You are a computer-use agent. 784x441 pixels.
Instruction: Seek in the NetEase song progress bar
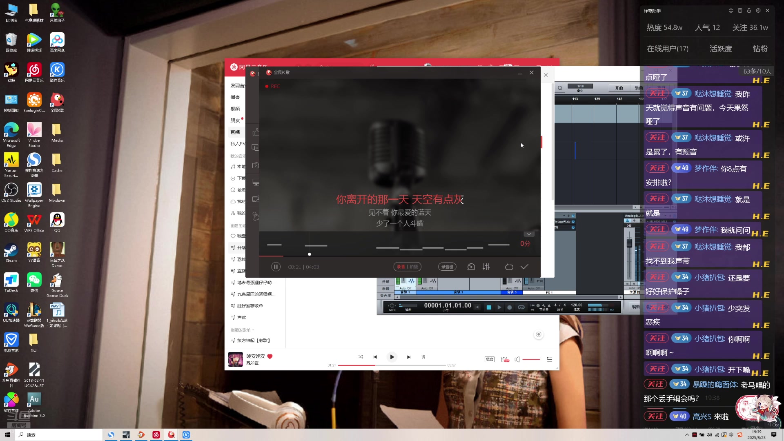click(392, 365)
